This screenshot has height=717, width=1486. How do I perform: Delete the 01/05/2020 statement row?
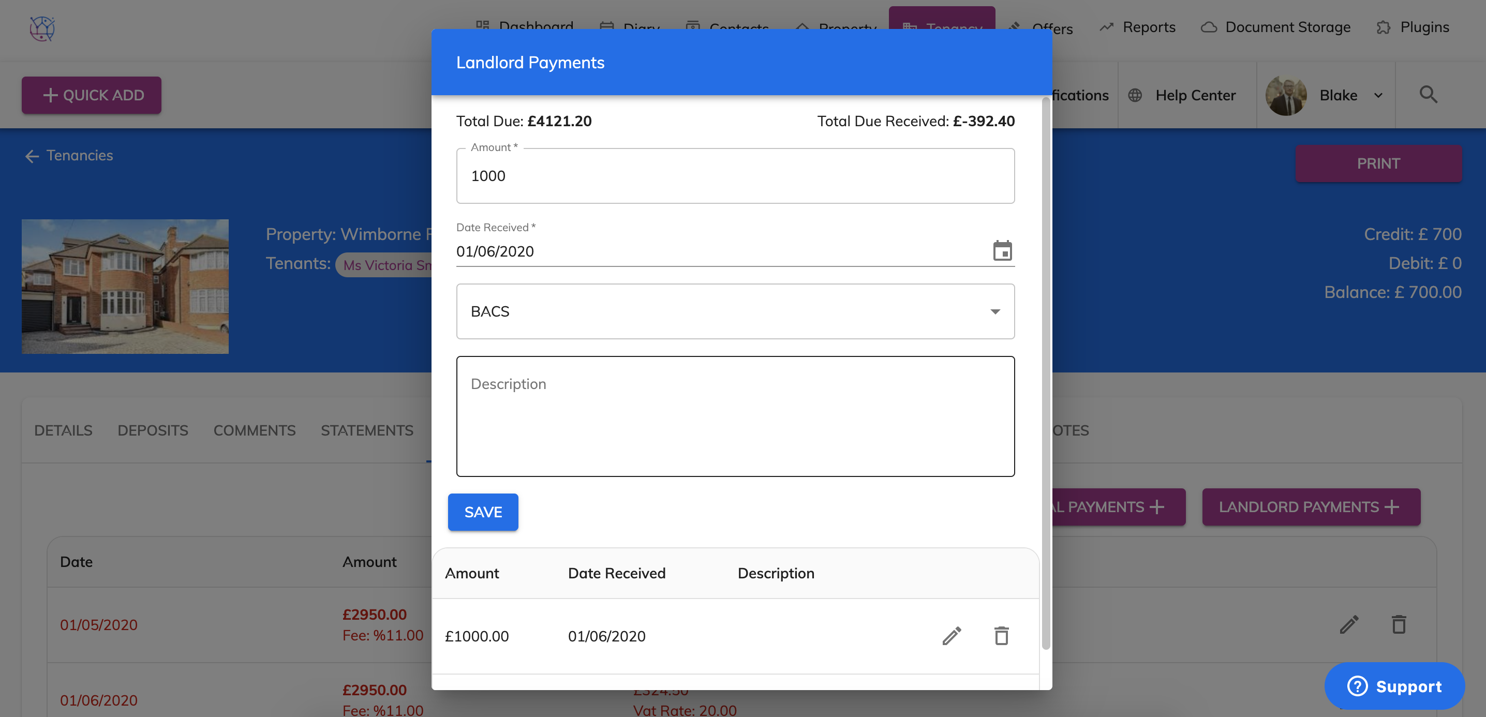(x=1399, y=624)
